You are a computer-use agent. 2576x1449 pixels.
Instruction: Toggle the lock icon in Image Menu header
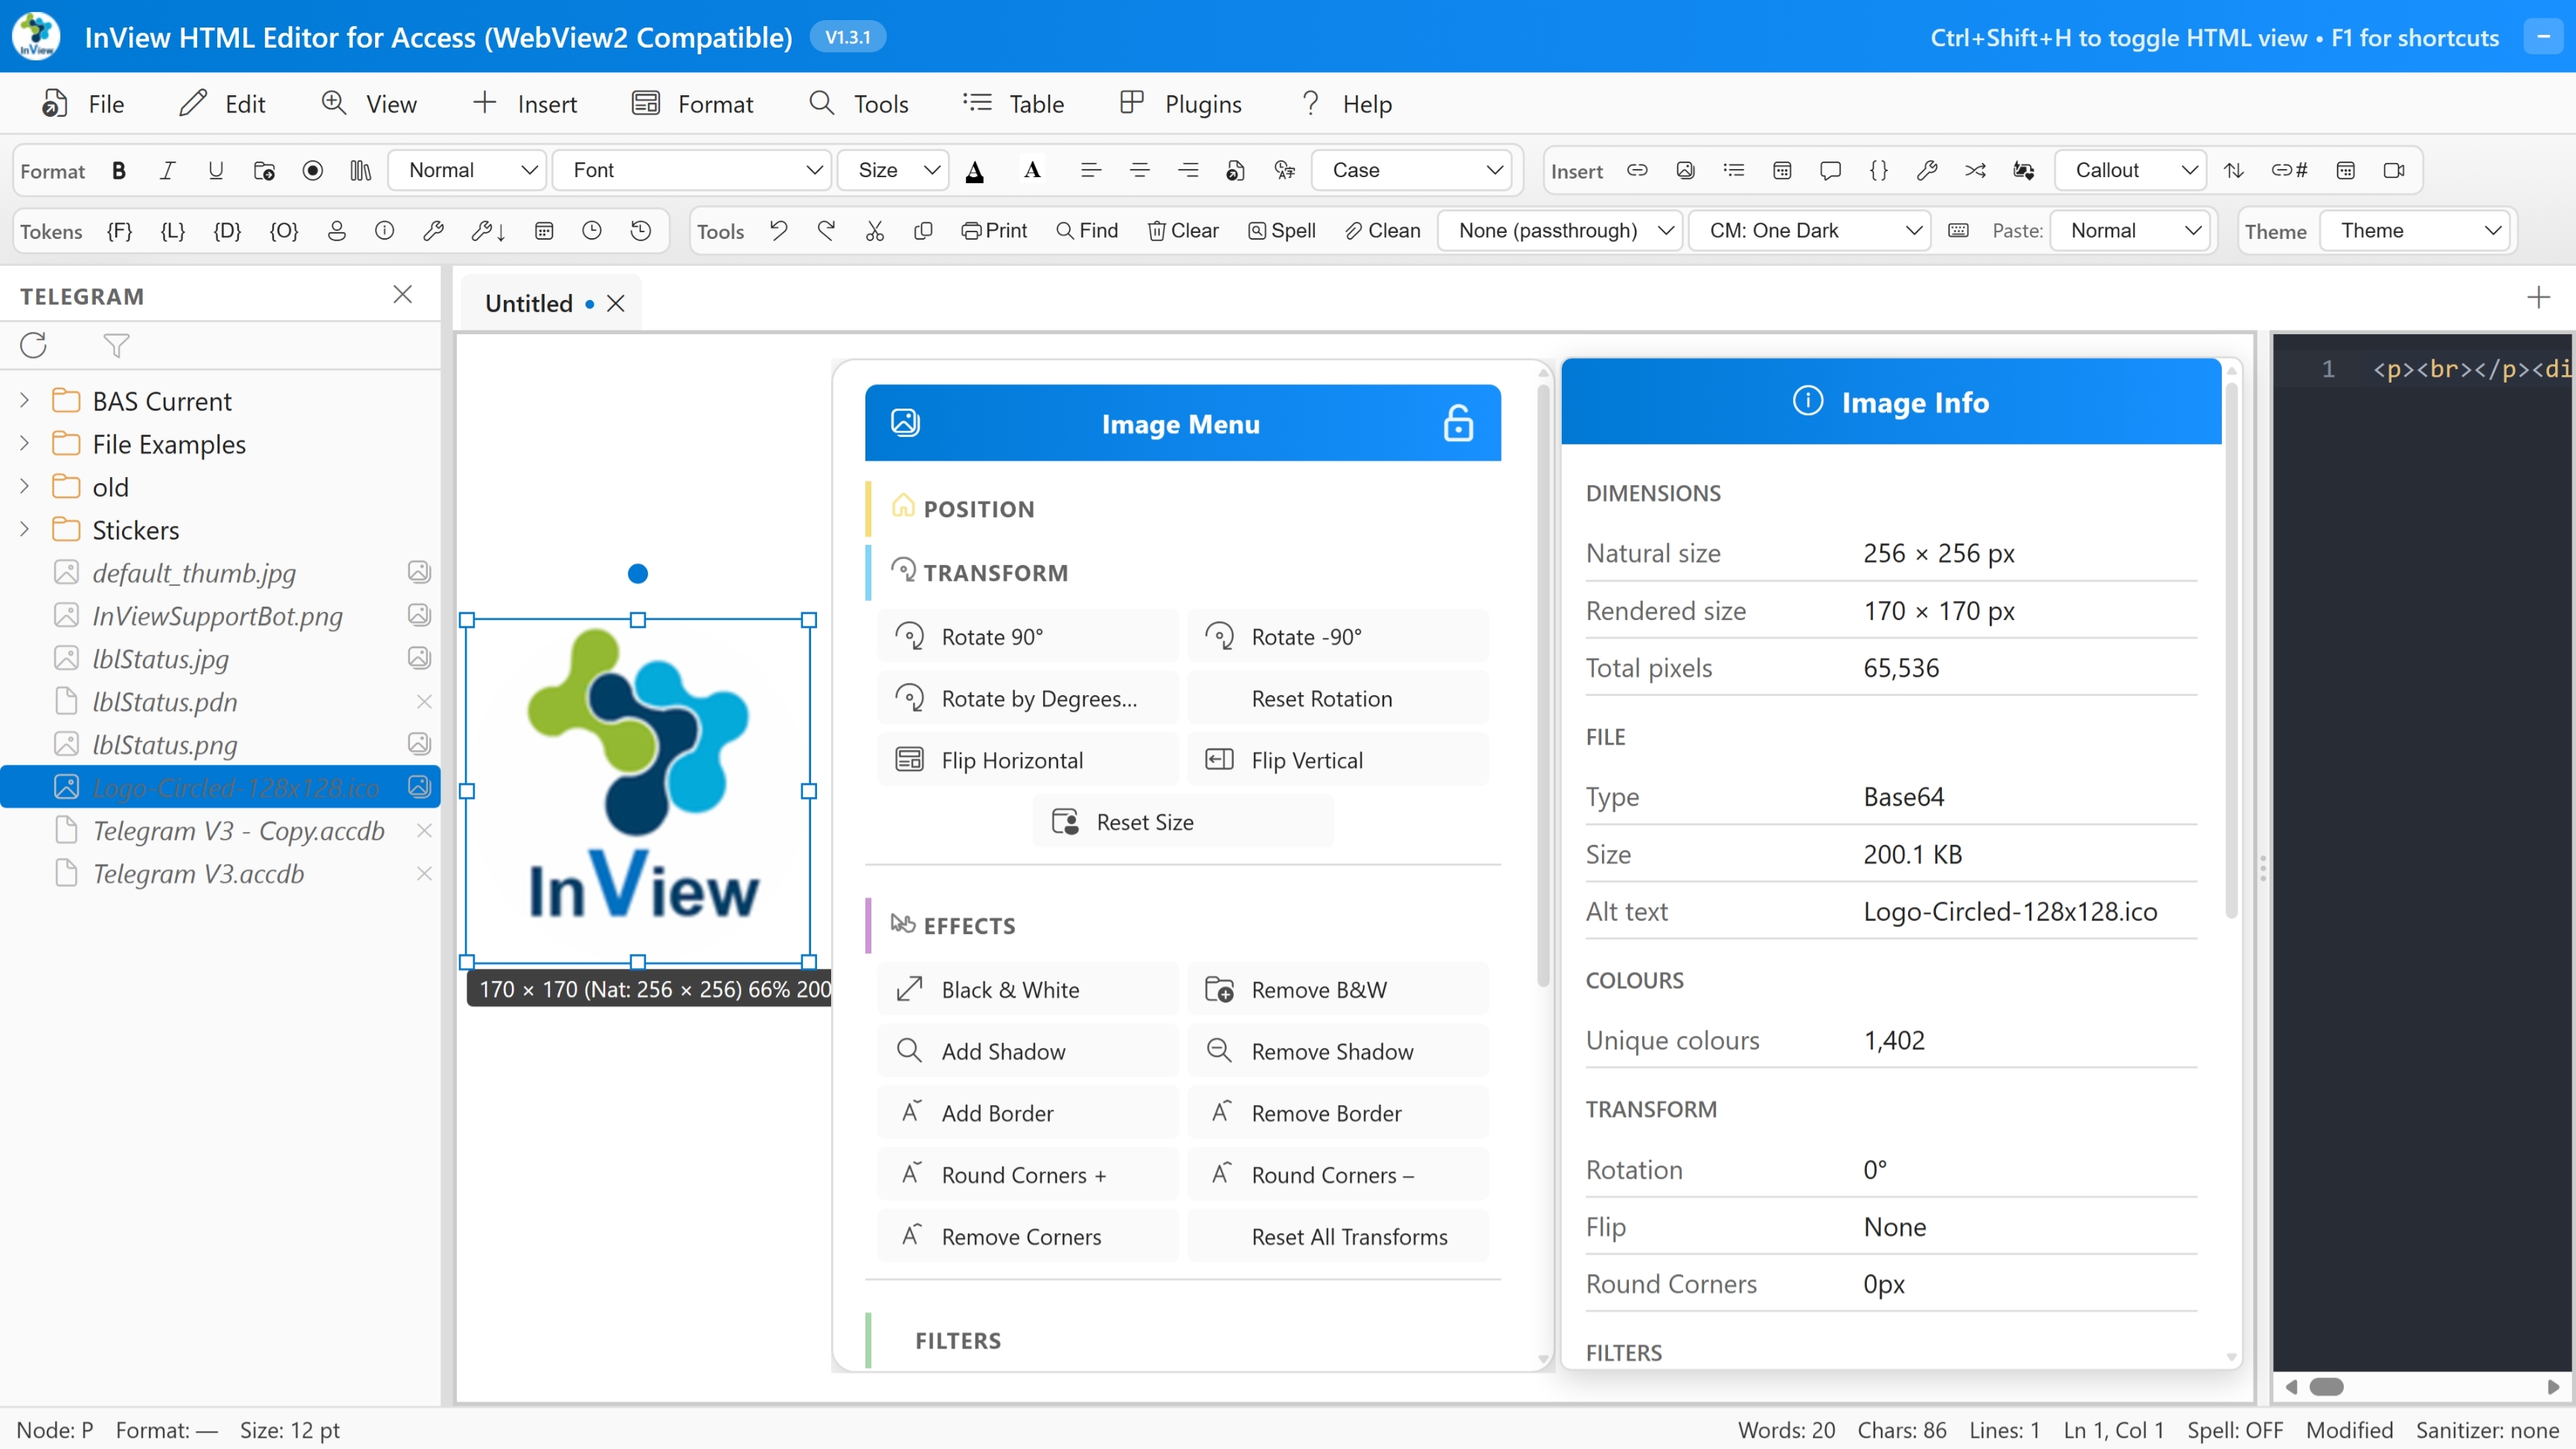point(1458,423)
